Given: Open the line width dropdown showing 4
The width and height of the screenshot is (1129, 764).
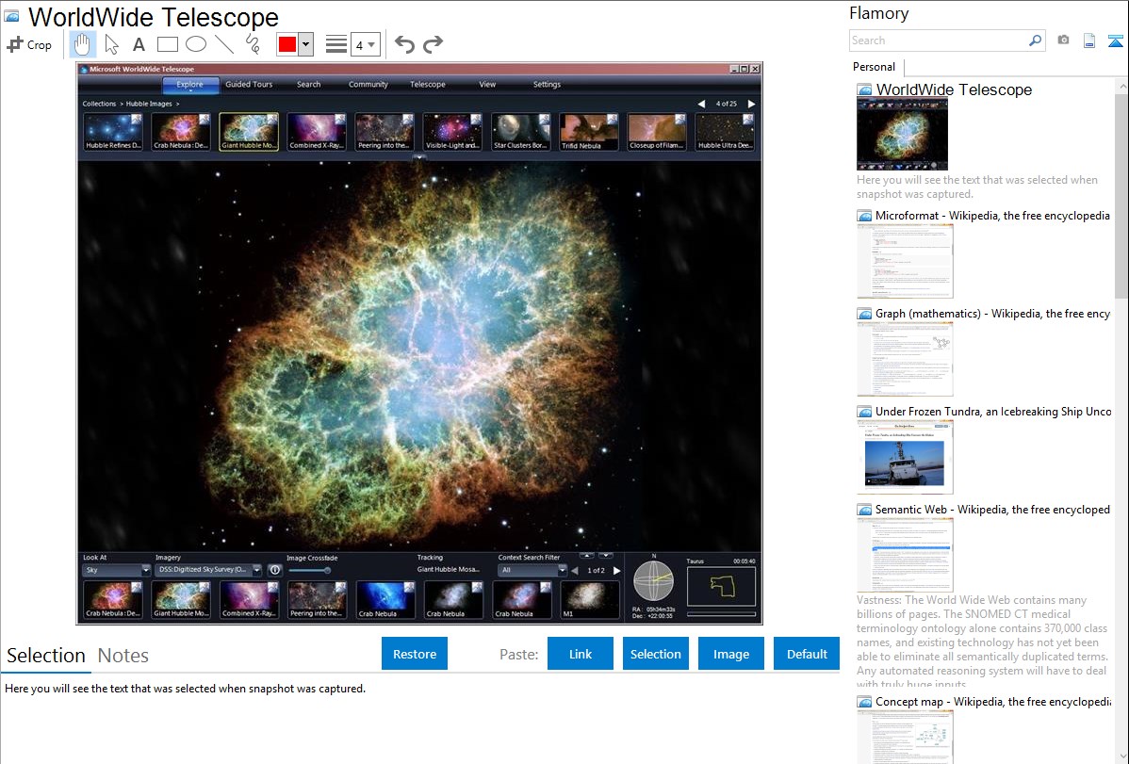Looking at the screenshot, I should coord(365,45).
